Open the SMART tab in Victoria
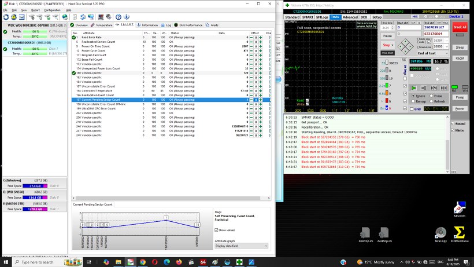The height and width of the screenshot is (267, 474). tap(308, 17)
